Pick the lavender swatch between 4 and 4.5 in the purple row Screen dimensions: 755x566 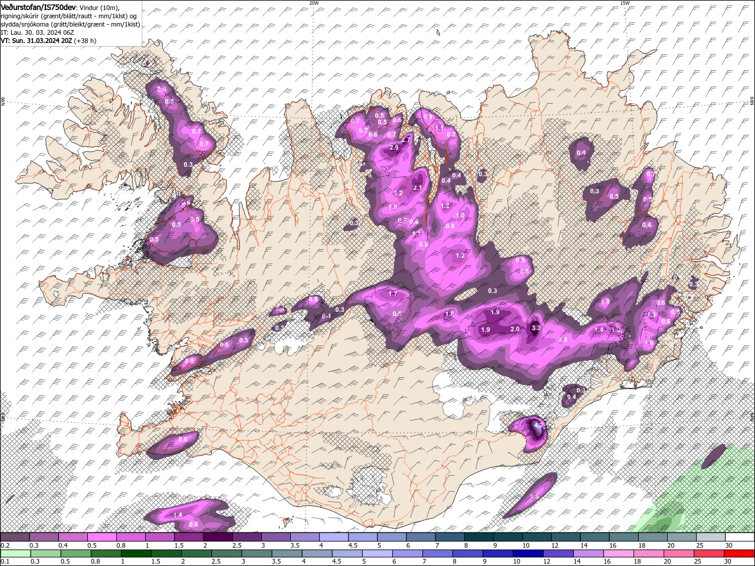(334, 537)
